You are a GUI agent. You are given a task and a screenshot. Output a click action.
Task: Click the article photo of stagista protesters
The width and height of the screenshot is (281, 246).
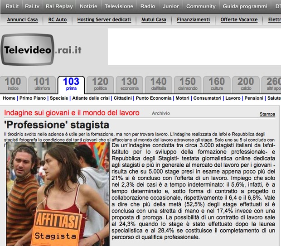pos(58,194)
